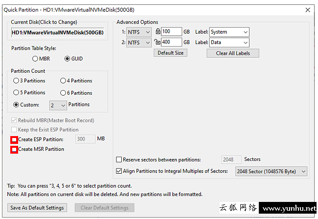Click the locked padlock icon for partition 1
The width and height of the screenshot is (318, 219).
158,31
